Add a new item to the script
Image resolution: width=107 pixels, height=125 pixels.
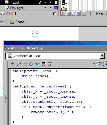[12, 64]
